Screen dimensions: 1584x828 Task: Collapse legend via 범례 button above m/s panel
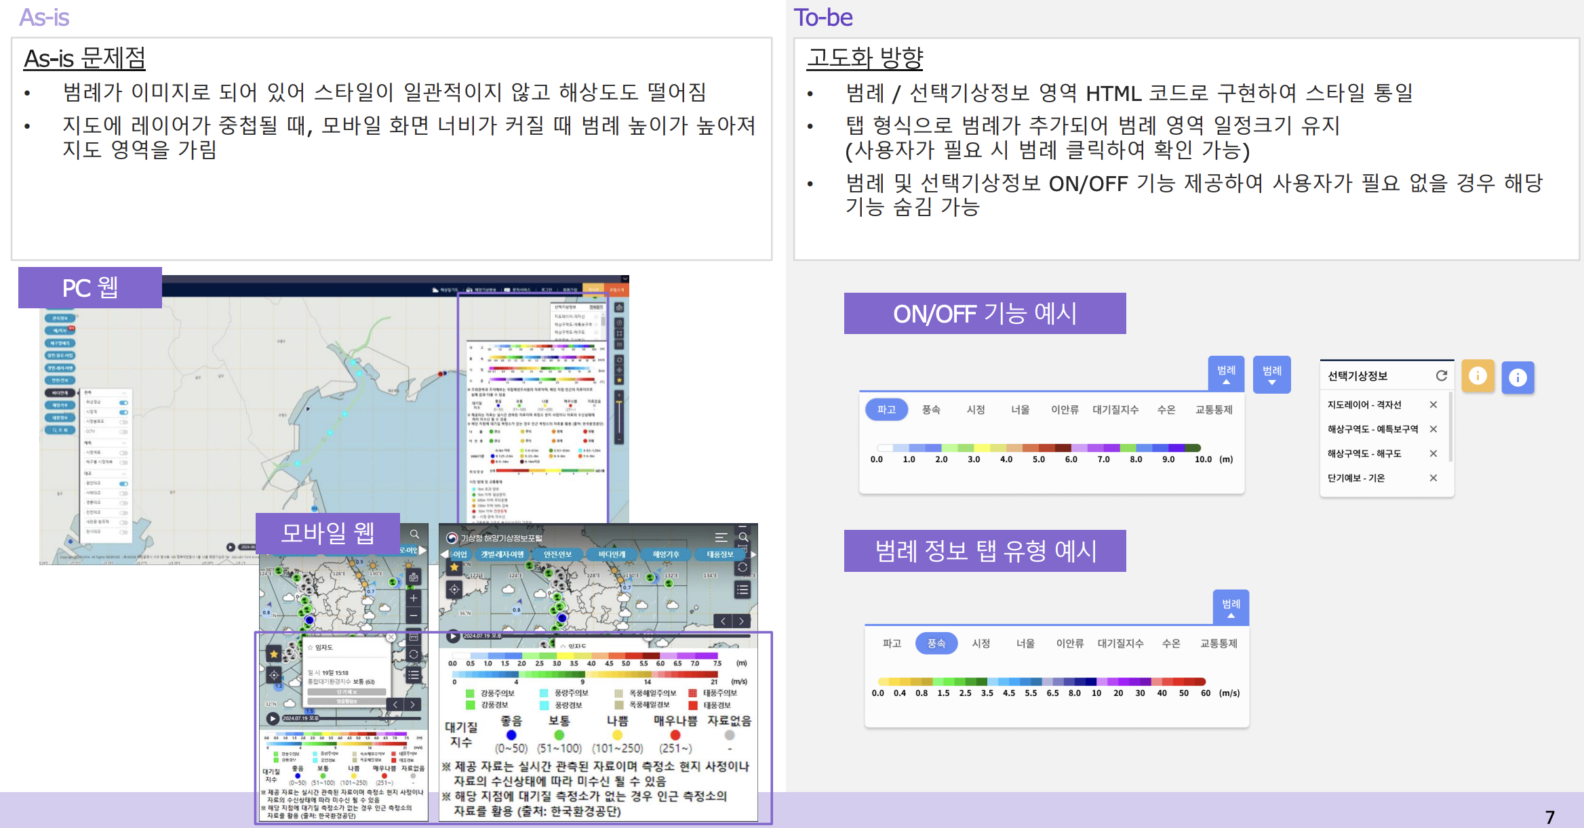[x=1231, y=607]
